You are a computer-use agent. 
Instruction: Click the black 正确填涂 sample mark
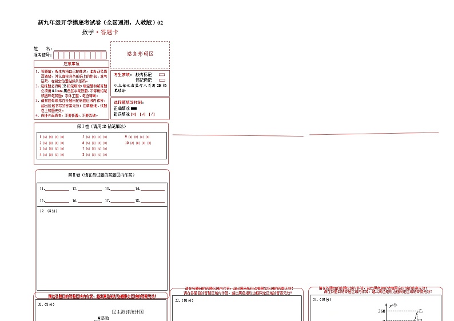[x=134, y=109]
